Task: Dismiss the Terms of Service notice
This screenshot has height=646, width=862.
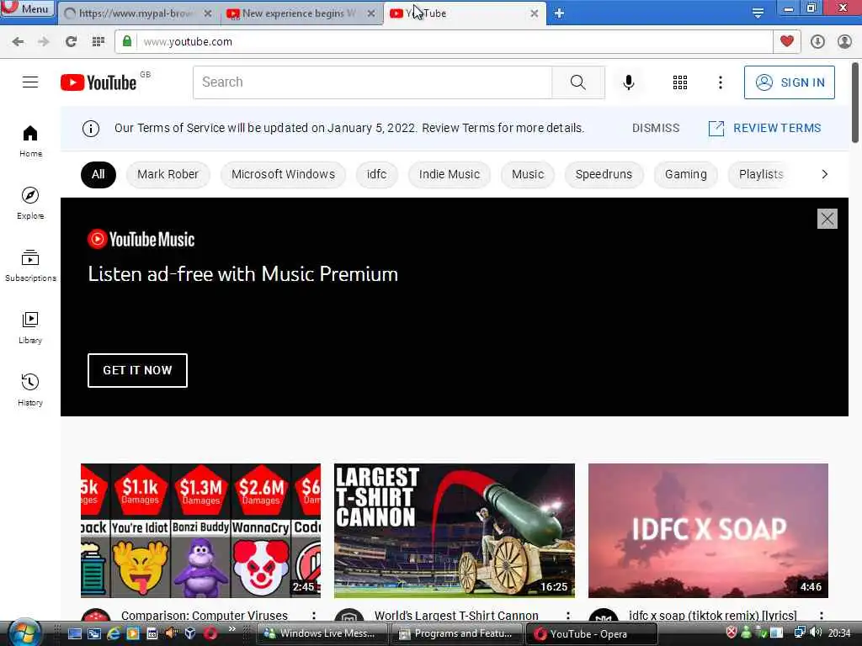Action: tap(656, 128)
